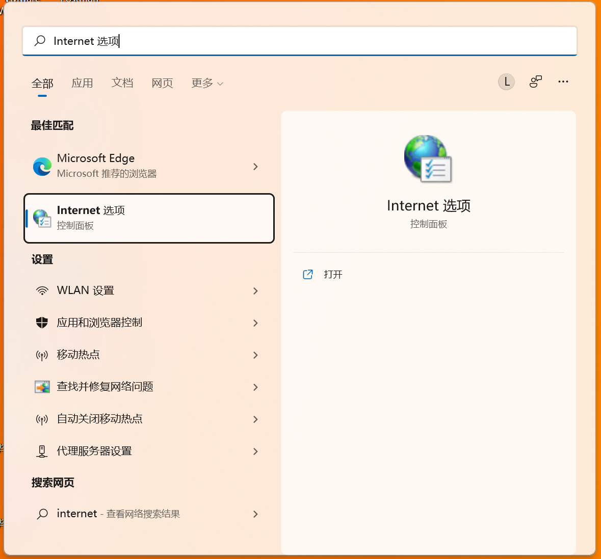Open the ellipsis options menu

[563, 81]
